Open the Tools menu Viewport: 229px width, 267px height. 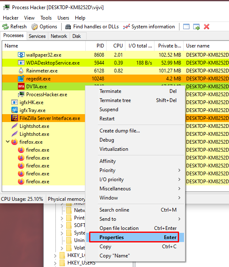pyautogui.click(x=46, y=18)
